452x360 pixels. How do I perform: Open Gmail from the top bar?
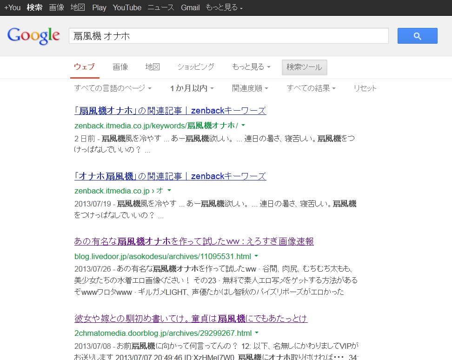tap(190, 7)
